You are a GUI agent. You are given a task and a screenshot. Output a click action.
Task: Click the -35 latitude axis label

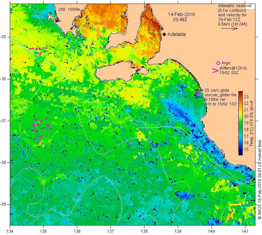coord(3,37)
